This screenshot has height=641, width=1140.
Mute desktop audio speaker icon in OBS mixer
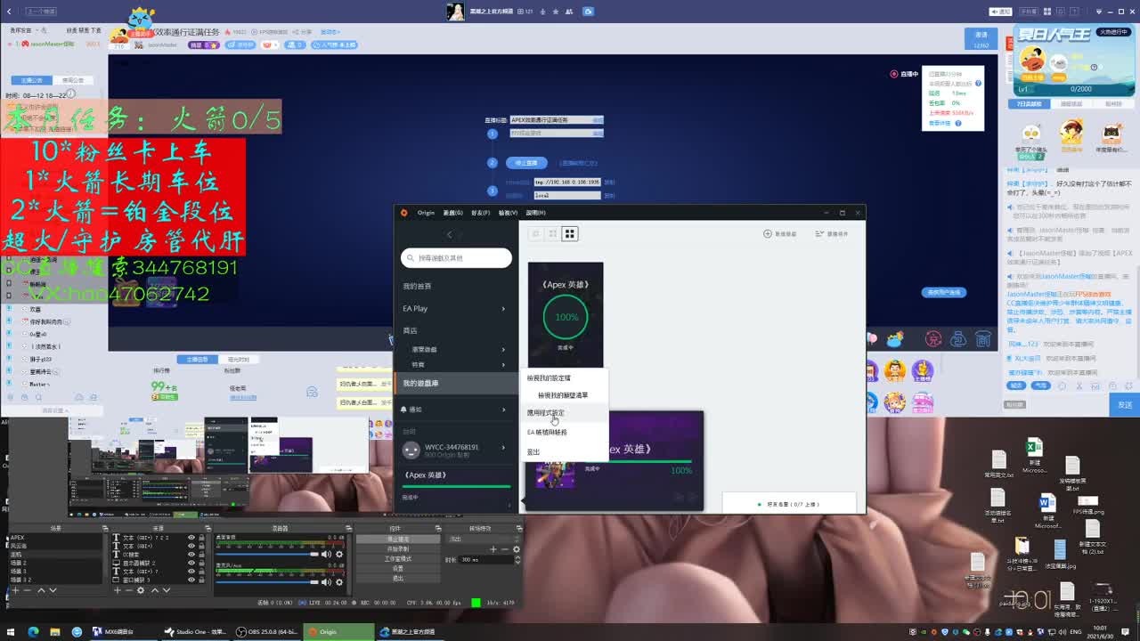[326, 554]
